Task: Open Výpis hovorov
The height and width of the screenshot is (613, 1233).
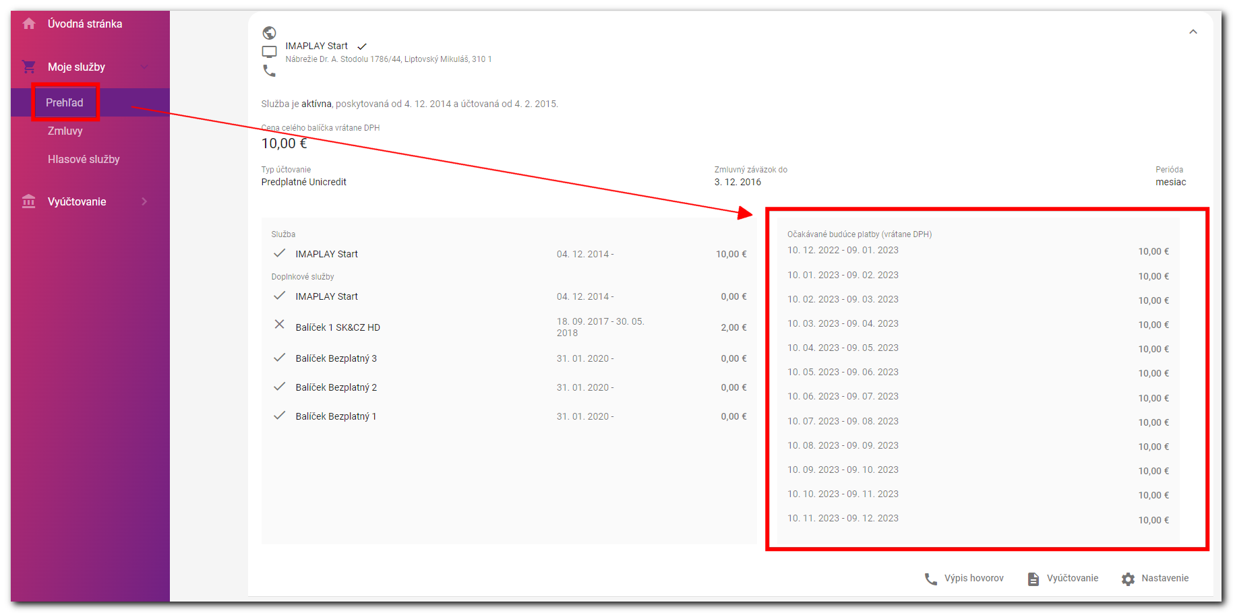Action: pos(973,578)
